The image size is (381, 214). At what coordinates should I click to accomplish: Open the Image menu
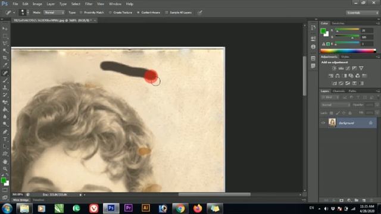click(x=37, y=4)
